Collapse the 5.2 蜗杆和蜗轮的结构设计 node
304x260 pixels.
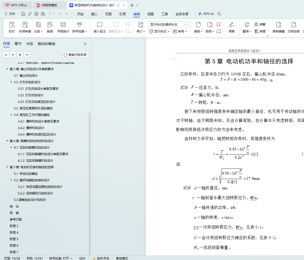(11, 180)
